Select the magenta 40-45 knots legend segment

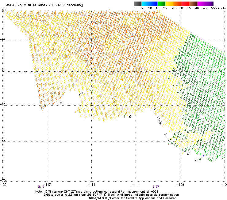coord(201,4)
